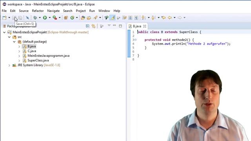Click the Search flashlight toolbar icon
251x141 pixels.
click(x=96, y=18)
